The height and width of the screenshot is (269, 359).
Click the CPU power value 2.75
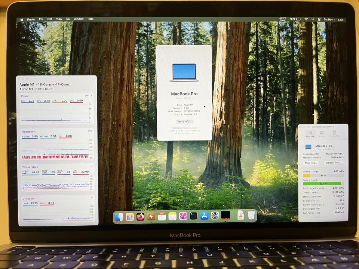(x=47, y=101)
